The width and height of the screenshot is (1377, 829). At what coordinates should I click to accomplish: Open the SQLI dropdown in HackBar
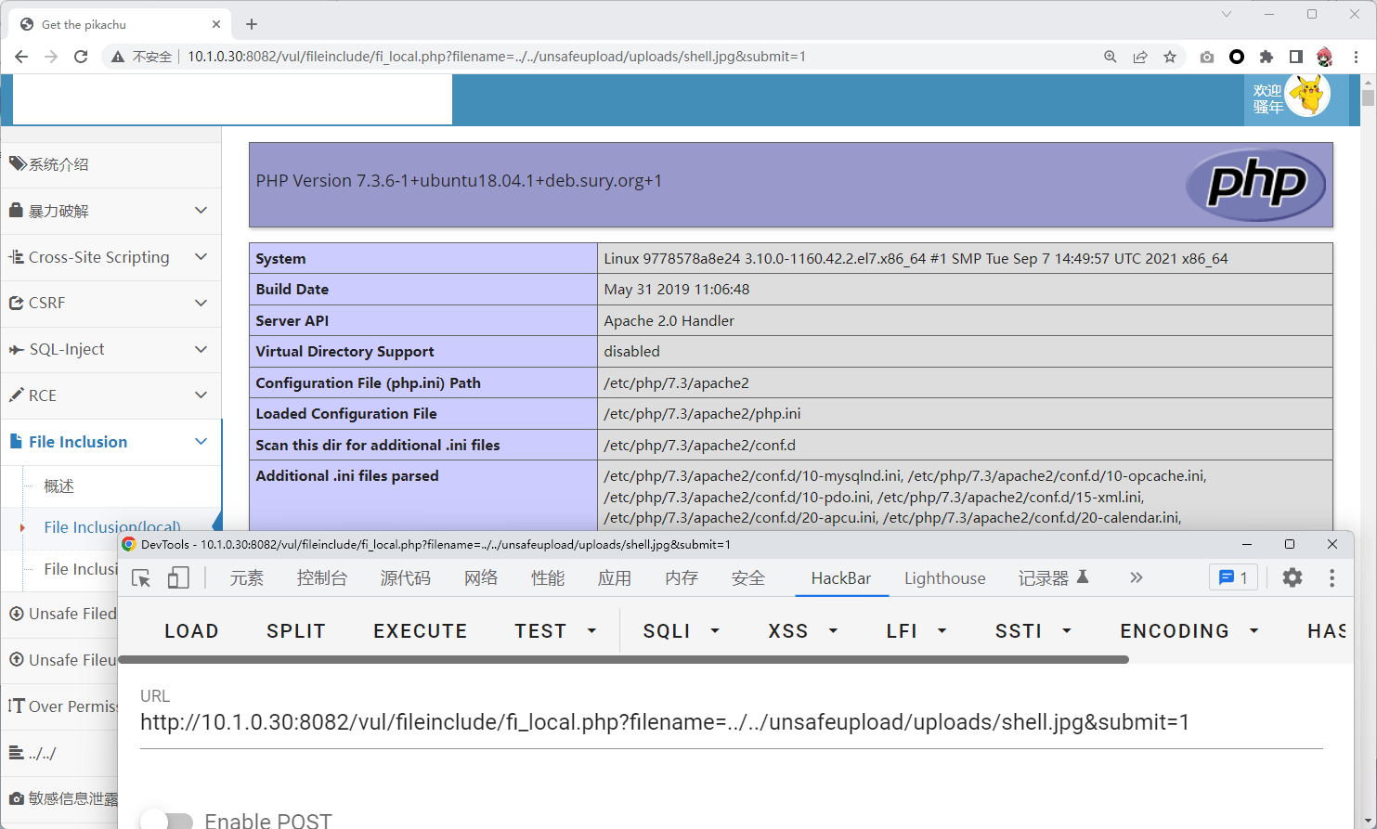(682, 631)
